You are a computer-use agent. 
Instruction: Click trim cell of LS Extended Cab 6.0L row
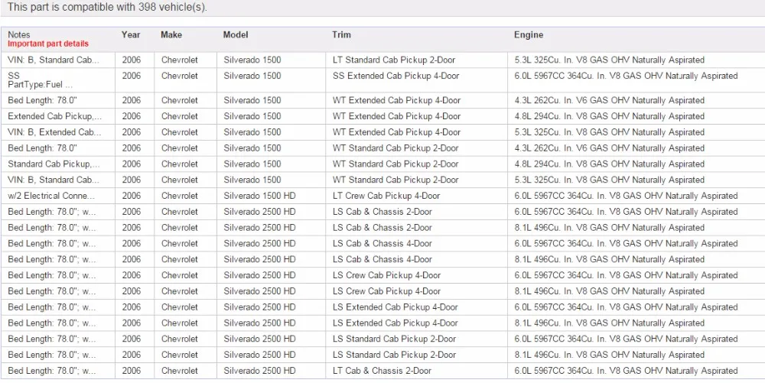coord(396,307)
